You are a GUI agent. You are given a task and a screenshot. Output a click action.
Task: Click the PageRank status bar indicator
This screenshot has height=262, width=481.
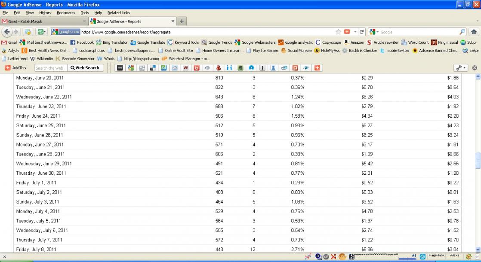click(436, 255)
